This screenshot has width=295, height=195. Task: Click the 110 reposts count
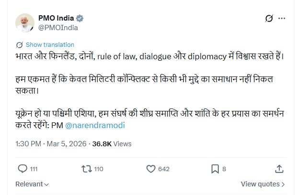click(x=99, y=168)
